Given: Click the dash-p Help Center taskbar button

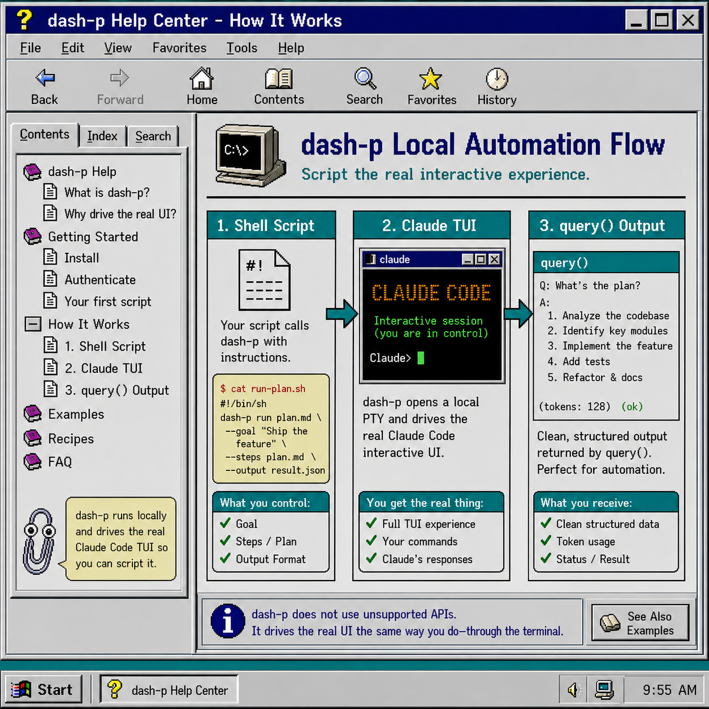Looking at the screenshot, I should pos(169,690).
